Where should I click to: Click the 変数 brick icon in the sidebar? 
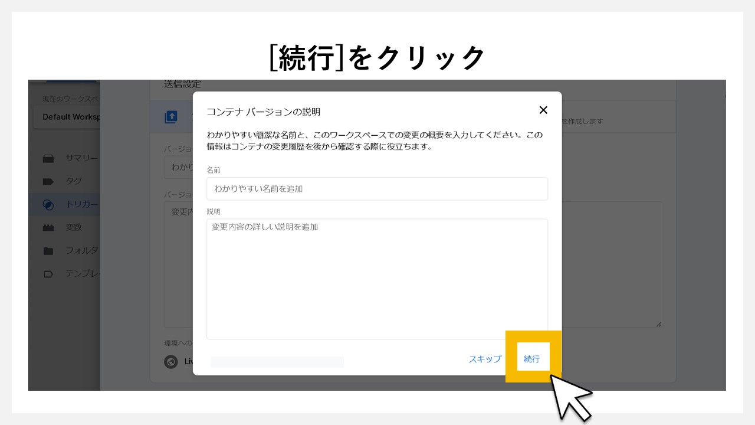[x=49, y=227]
